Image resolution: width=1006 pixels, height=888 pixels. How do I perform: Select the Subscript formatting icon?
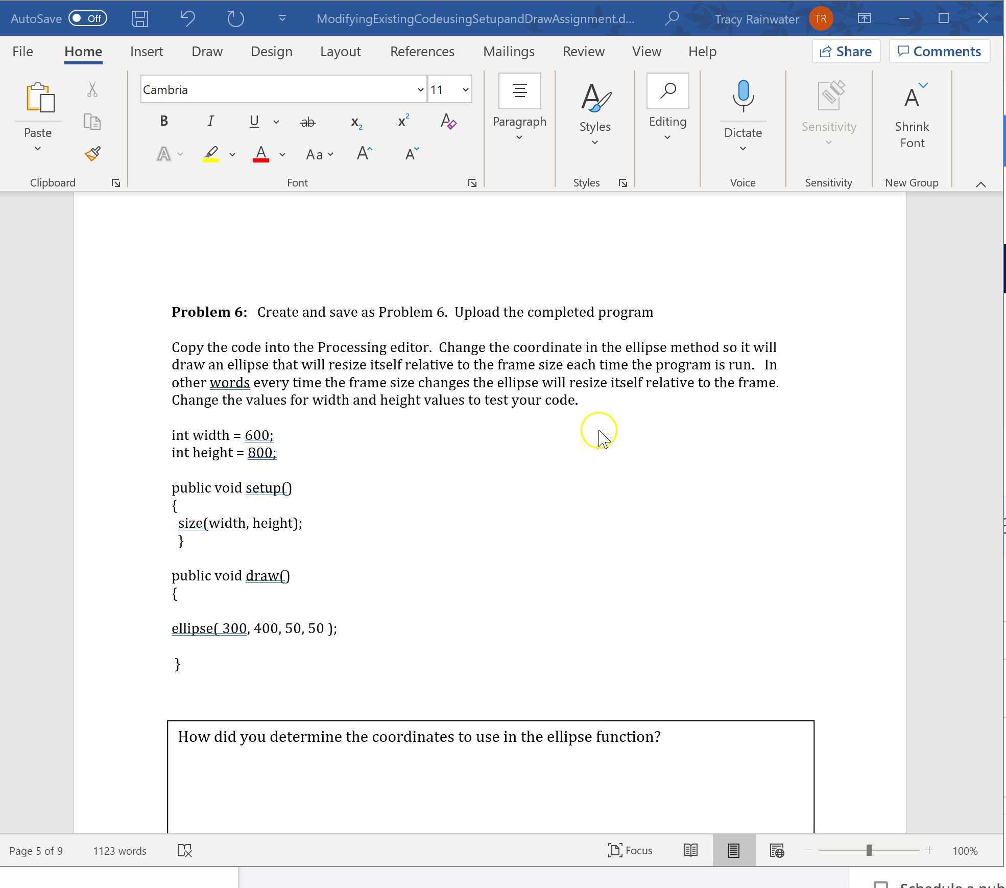(x=356, y=122)
